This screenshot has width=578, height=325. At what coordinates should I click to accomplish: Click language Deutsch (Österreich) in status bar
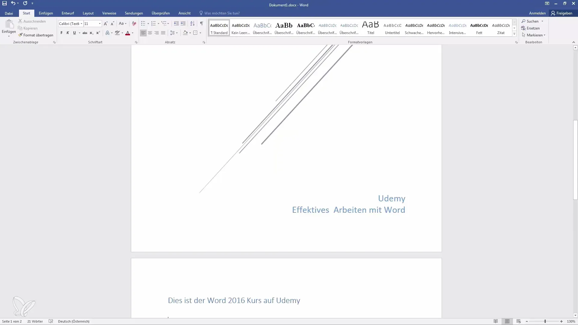[74, 321]
